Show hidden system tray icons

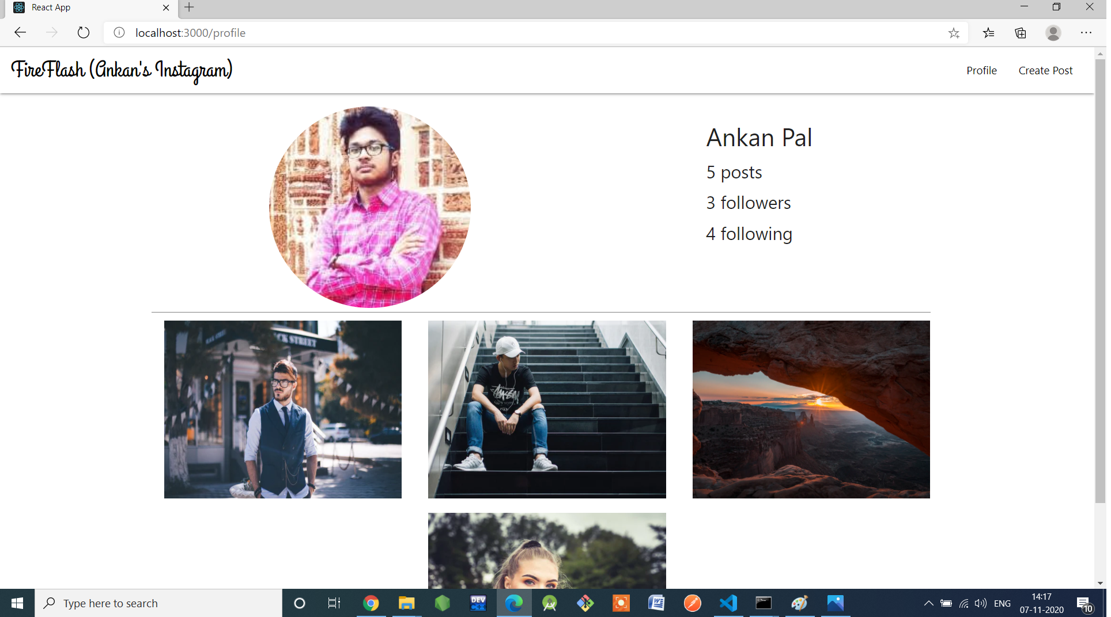click(x=928, y=603)
